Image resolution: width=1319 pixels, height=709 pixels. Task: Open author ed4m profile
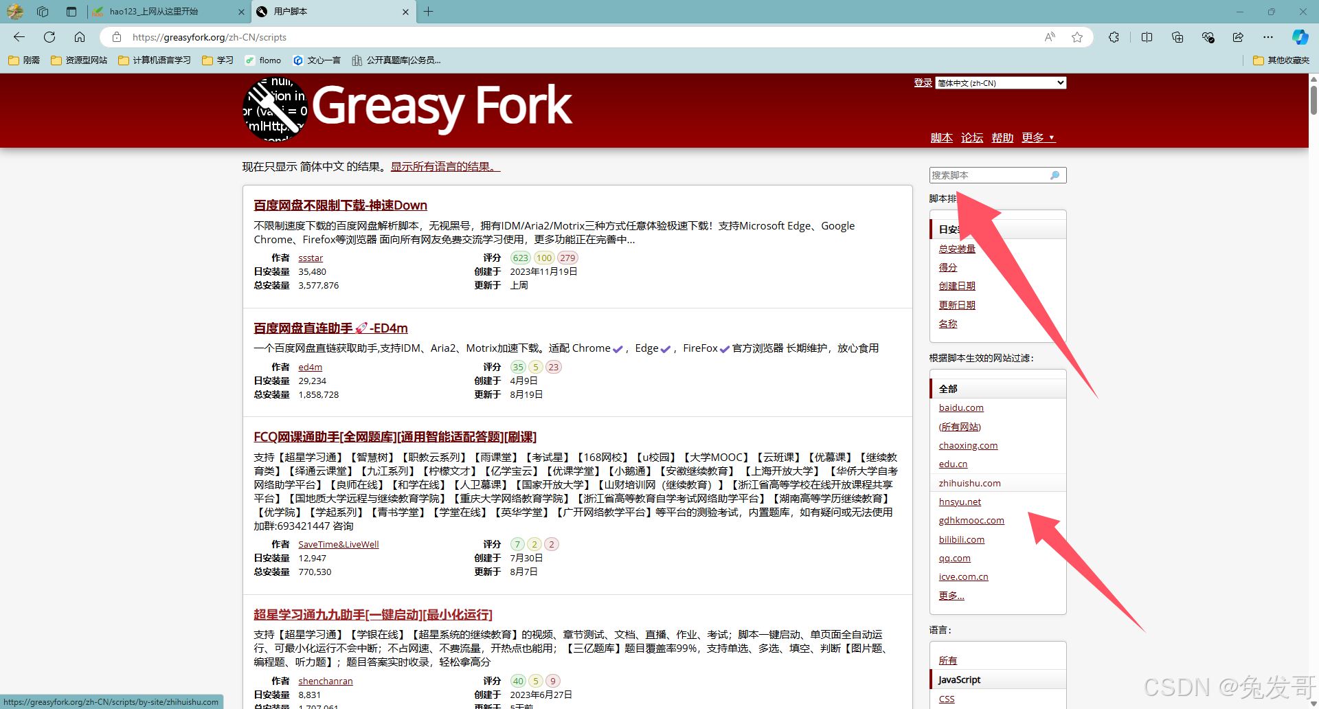[x=310, y=367]
